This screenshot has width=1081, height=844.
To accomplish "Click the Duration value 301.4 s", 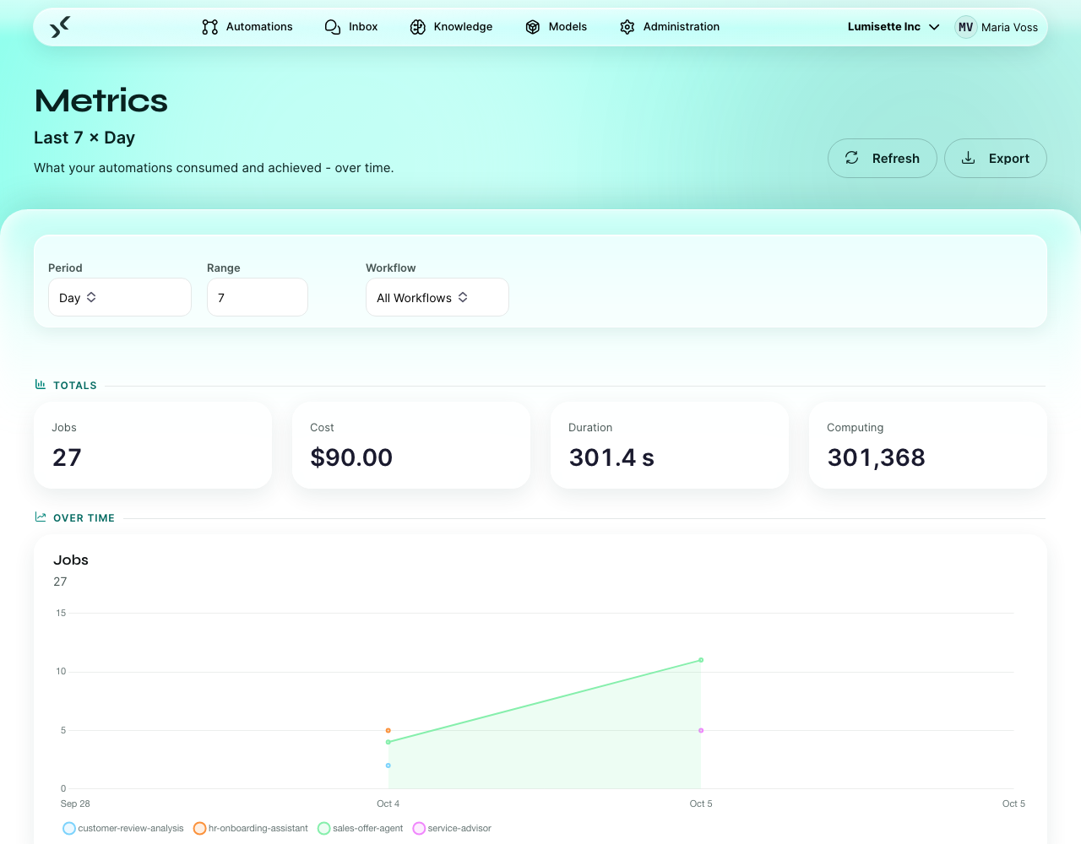I will tap(611, 457).
